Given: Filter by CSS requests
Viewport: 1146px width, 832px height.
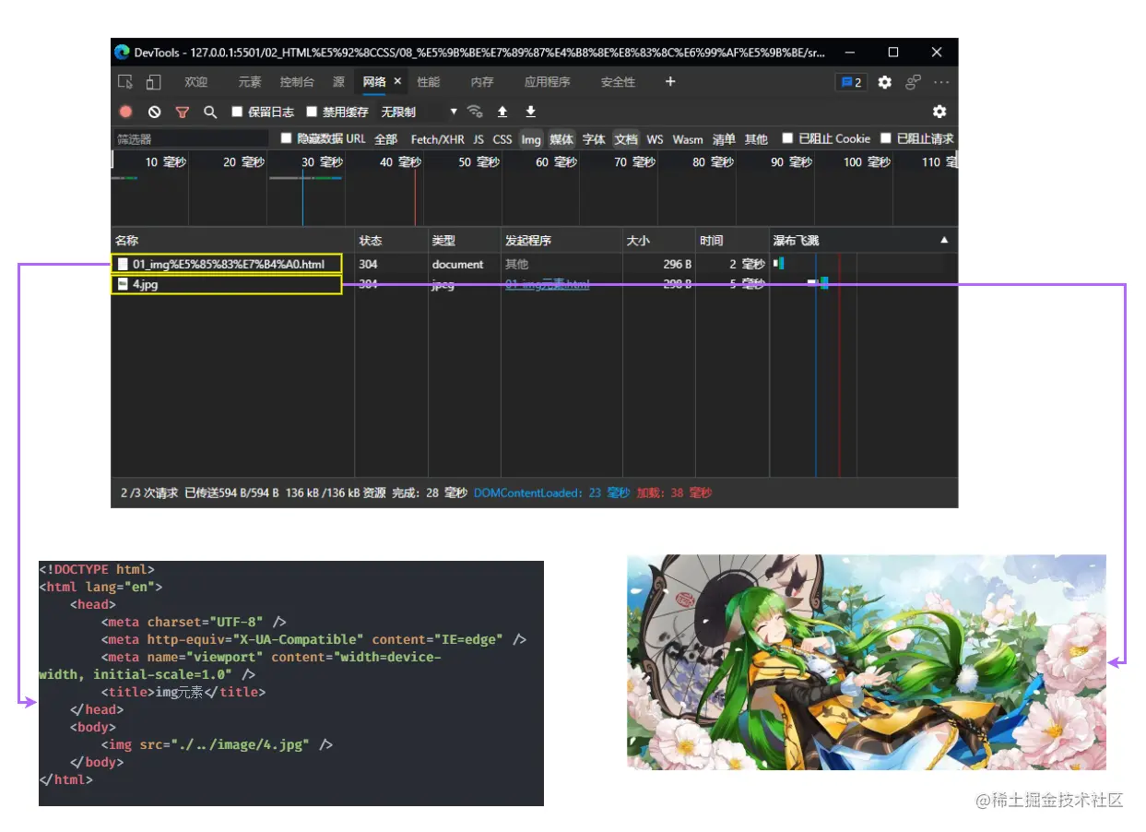Looking at the screenshot, I should click(x=502, y=139).
